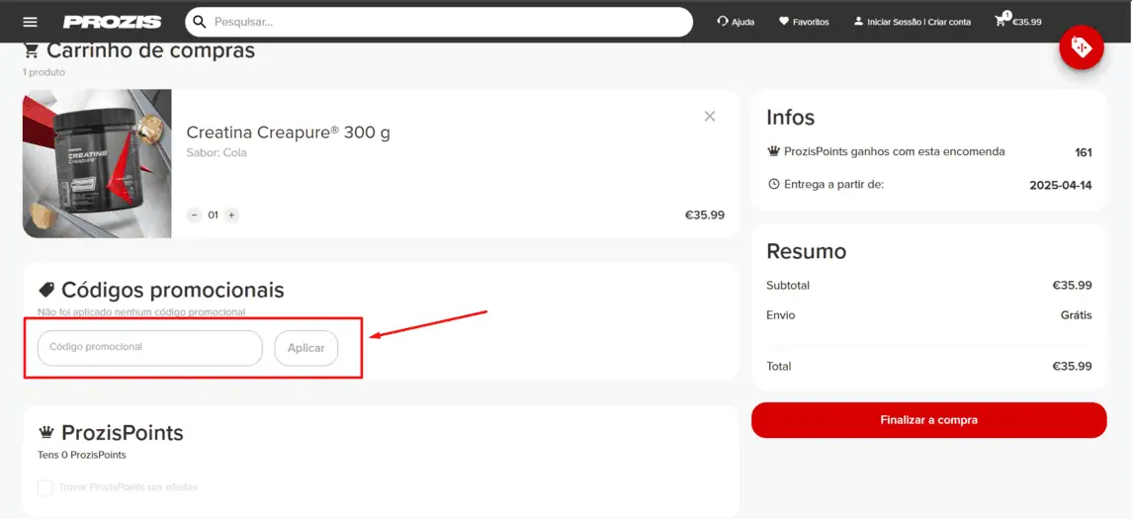The height and width of the screenshot is (519, 1132).
Task: Click Finalizar a compra button
Action: 928,420
